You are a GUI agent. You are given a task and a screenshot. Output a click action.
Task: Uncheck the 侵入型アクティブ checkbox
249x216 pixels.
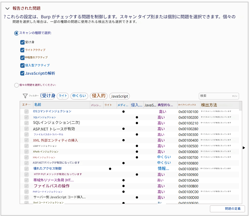click(x=22, y=65)
